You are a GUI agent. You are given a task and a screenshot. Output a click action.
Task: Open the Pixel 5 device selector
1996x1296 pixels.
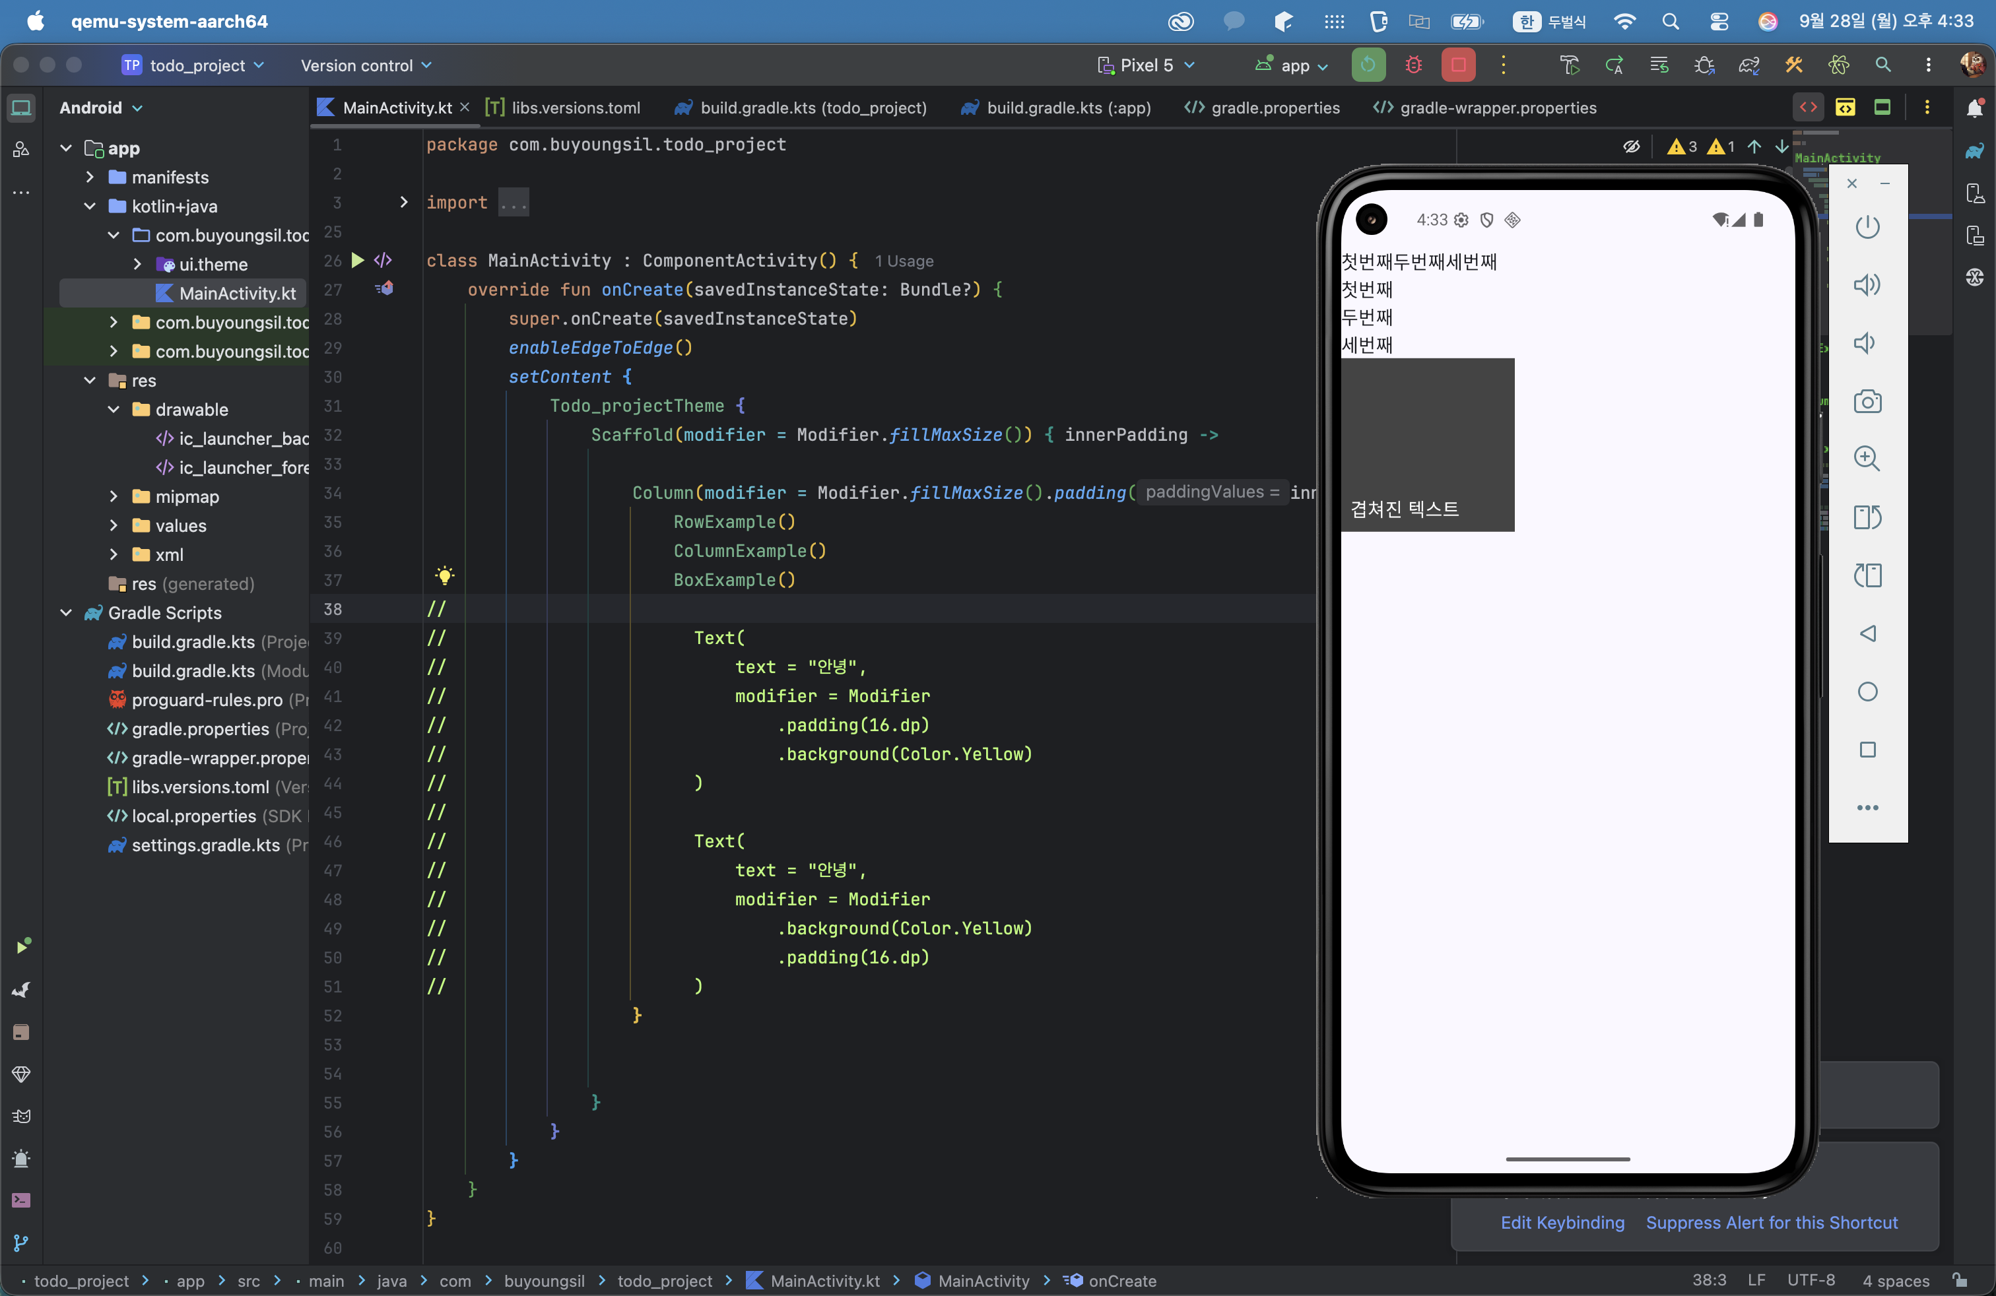(1146, 65)
